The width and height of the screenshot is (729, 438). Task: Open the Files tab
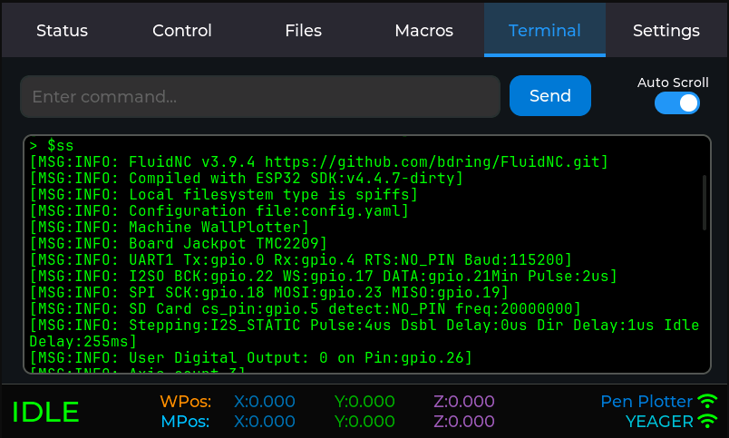[x=303, y=31]
